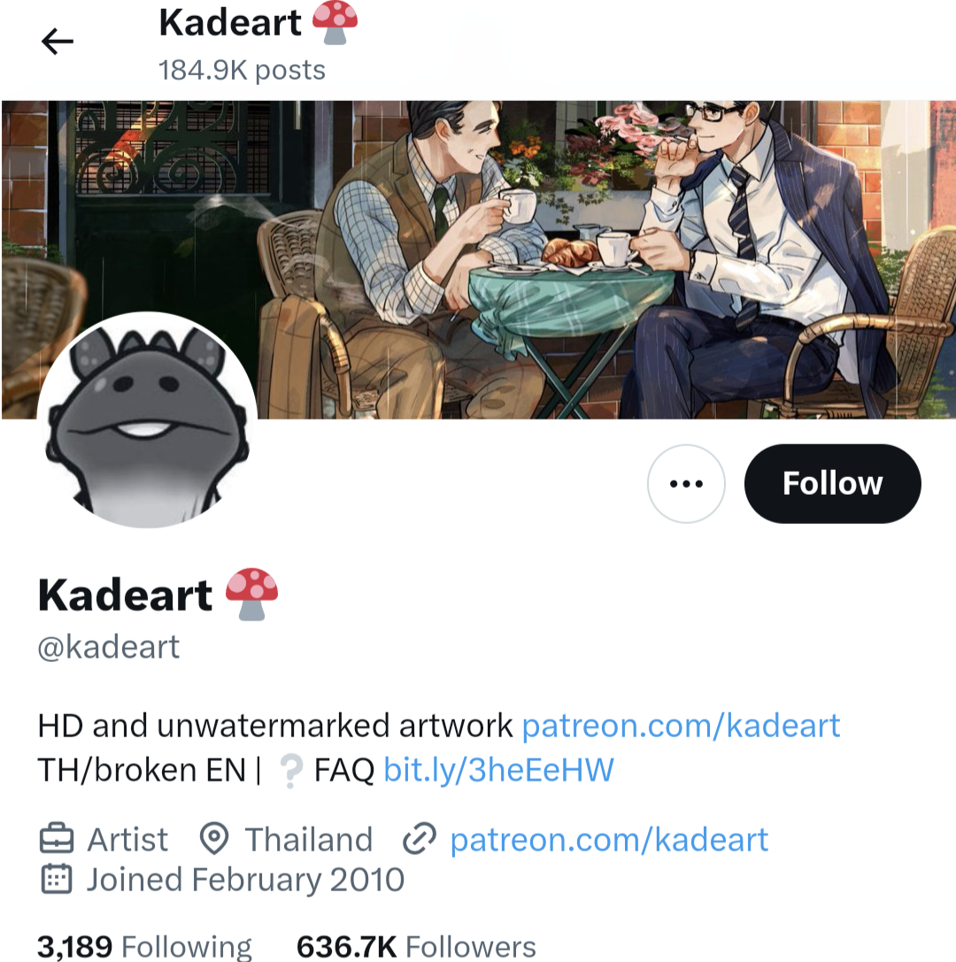
Task: View the 636.7K Followers list
Action: 416,946
